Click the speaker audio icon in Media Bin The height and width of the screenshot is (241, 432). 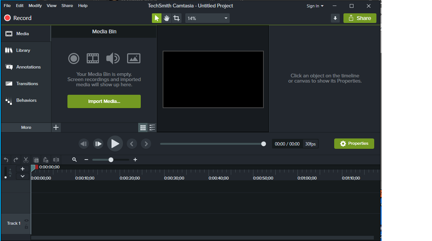tap(113, 58)
